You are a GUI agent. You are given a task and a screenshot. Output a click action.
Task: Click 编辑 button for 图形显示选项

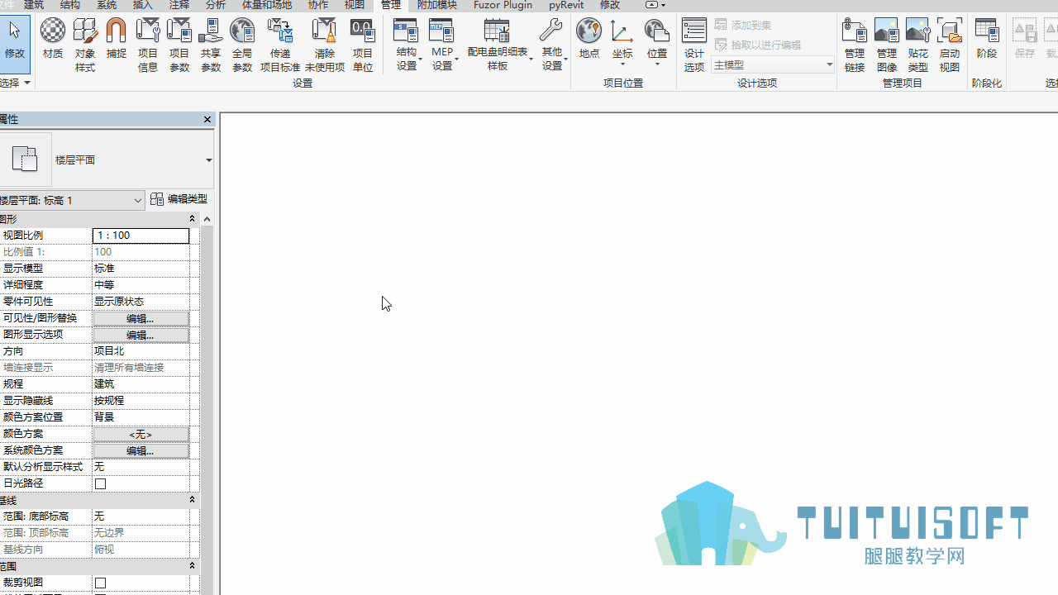coord(141,335)
